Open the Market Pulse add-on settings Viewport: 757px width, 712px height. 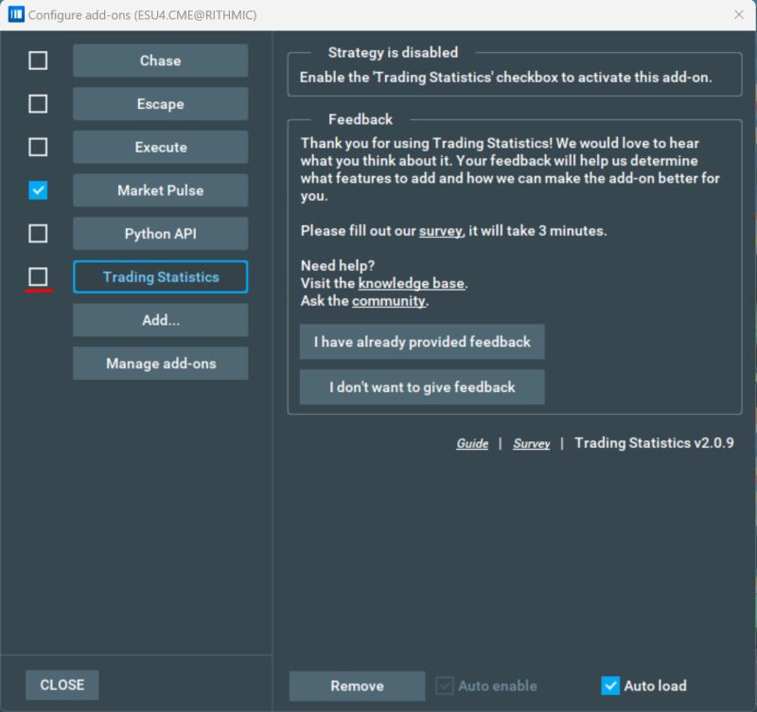[x=160, y=189]
